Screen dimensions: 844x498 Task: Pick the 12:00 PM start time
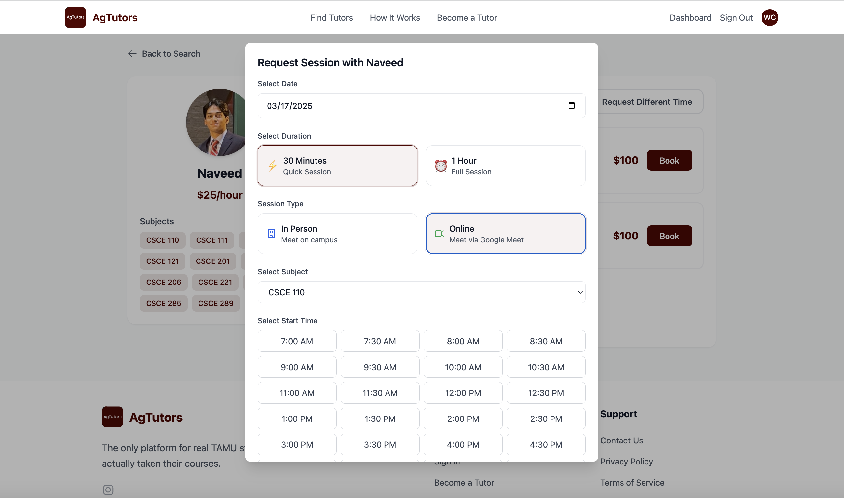[x=463, y=393]
